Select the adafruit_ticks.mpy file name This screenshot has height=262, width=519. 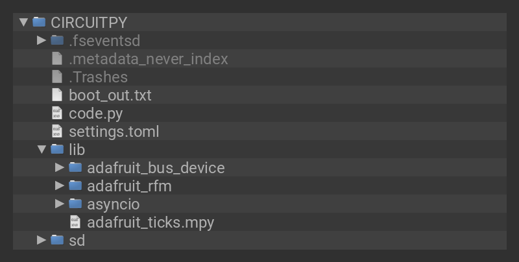pos(151,222)
